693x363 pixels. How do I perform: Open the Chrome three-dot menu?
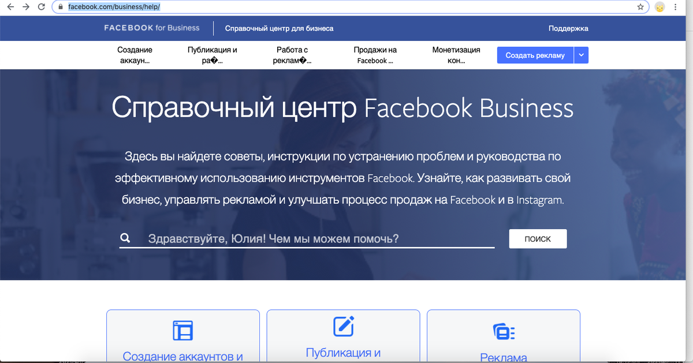click(x=675, y=8)
